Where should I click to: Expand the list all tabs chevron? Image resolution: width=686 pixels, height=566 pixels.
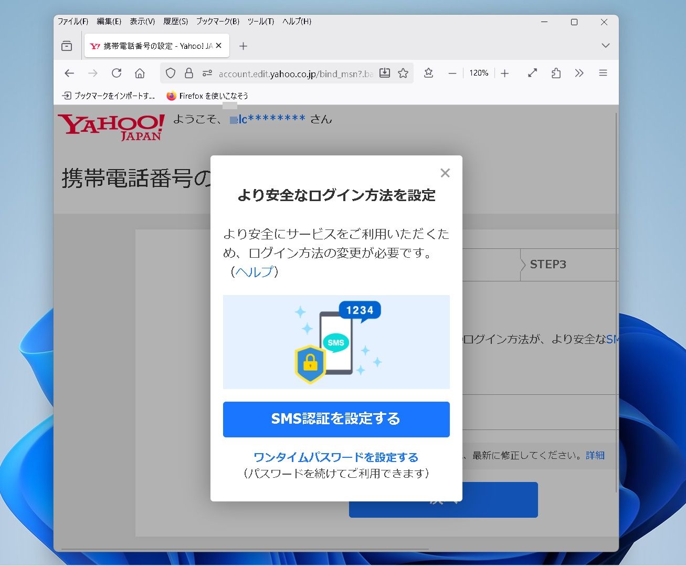click(x=605, y=46)
